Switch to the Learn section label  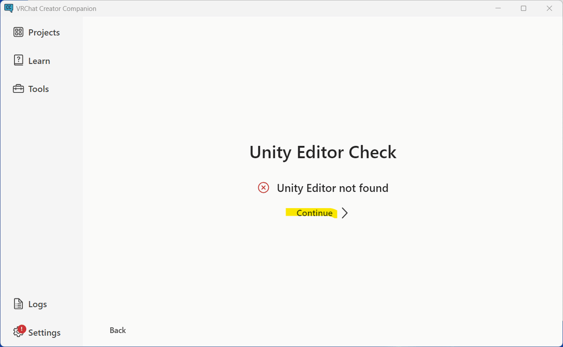pyautogui.click(x=39, y=61)
